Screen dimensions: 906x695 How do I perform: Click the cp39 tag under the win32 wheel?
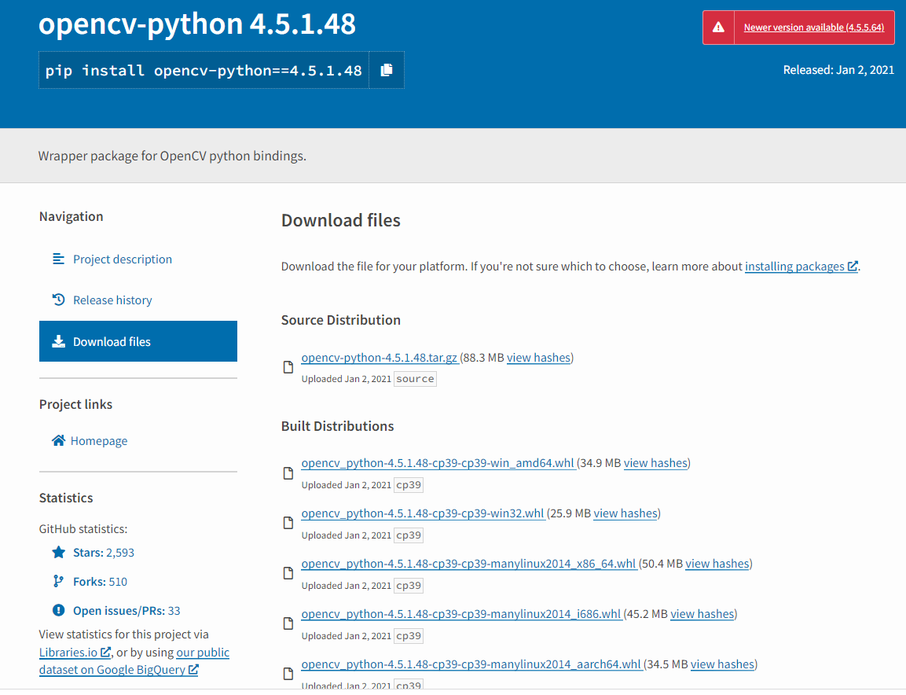[x=408, y=535]
